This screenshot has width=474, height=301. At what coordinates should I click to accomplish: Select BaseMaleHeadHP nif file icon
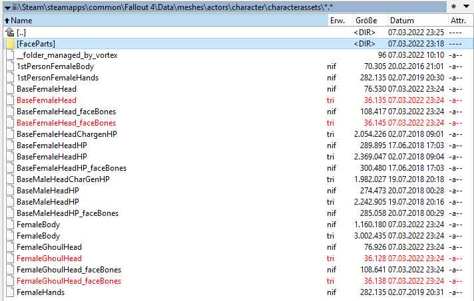(x=10, y=191)
